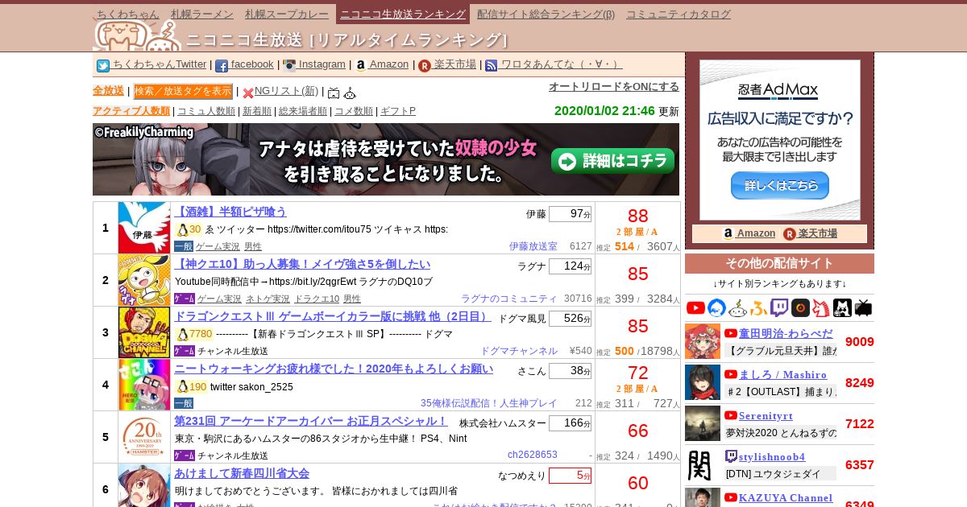Click the Twitter bird icon in links bar
This screenshot has width=967, height=507.
pos(103,66)
